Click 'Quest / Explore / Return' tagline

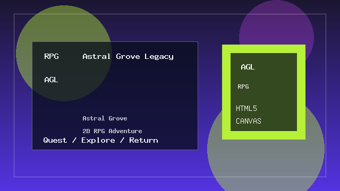(x=100, y=140)
